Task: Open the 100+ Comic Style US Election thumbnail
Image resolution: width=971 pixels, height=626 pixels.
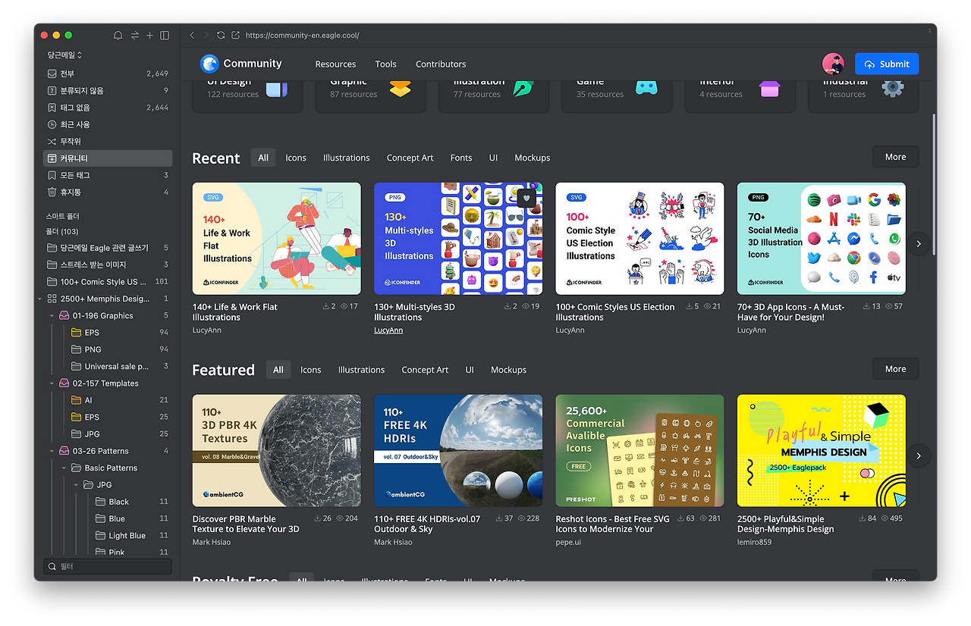Action: pos(640,239)
